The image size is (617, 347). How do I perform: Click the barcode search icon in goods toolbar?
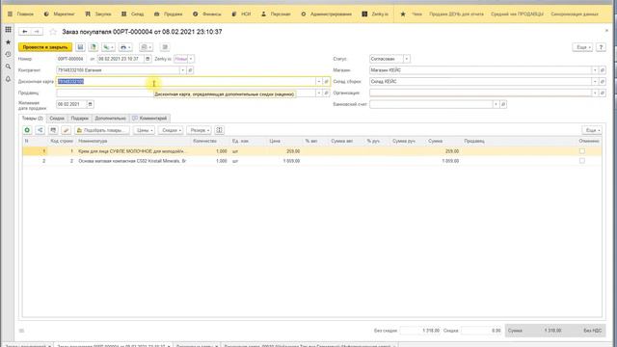pos(53,130)
